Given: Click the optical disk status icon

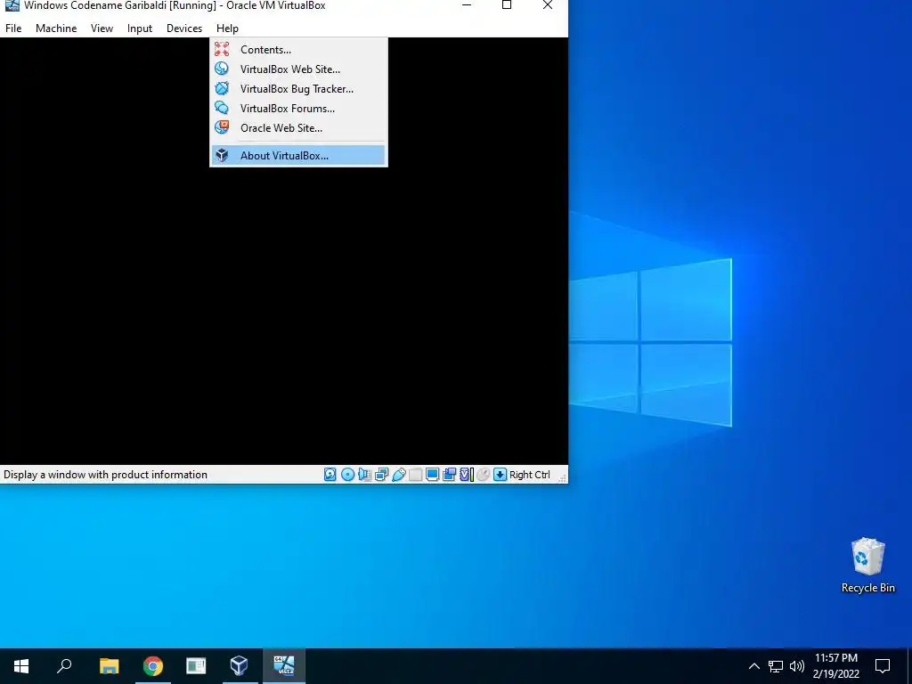Looking at the screenshot, I should click(x=347, y=475).
